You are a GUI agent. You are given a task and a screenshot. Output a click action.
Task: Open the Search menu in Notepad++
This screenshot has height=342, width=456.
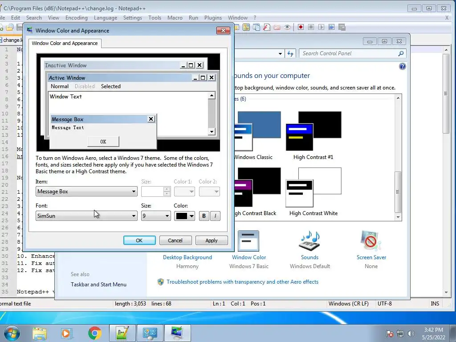[x=34, y=18]
